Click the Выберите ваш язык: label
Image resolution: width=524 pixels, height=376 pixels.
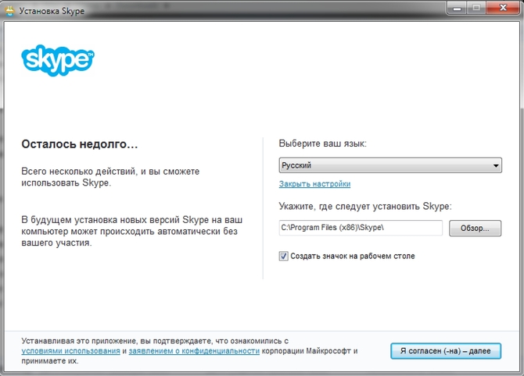coord(322,144)
